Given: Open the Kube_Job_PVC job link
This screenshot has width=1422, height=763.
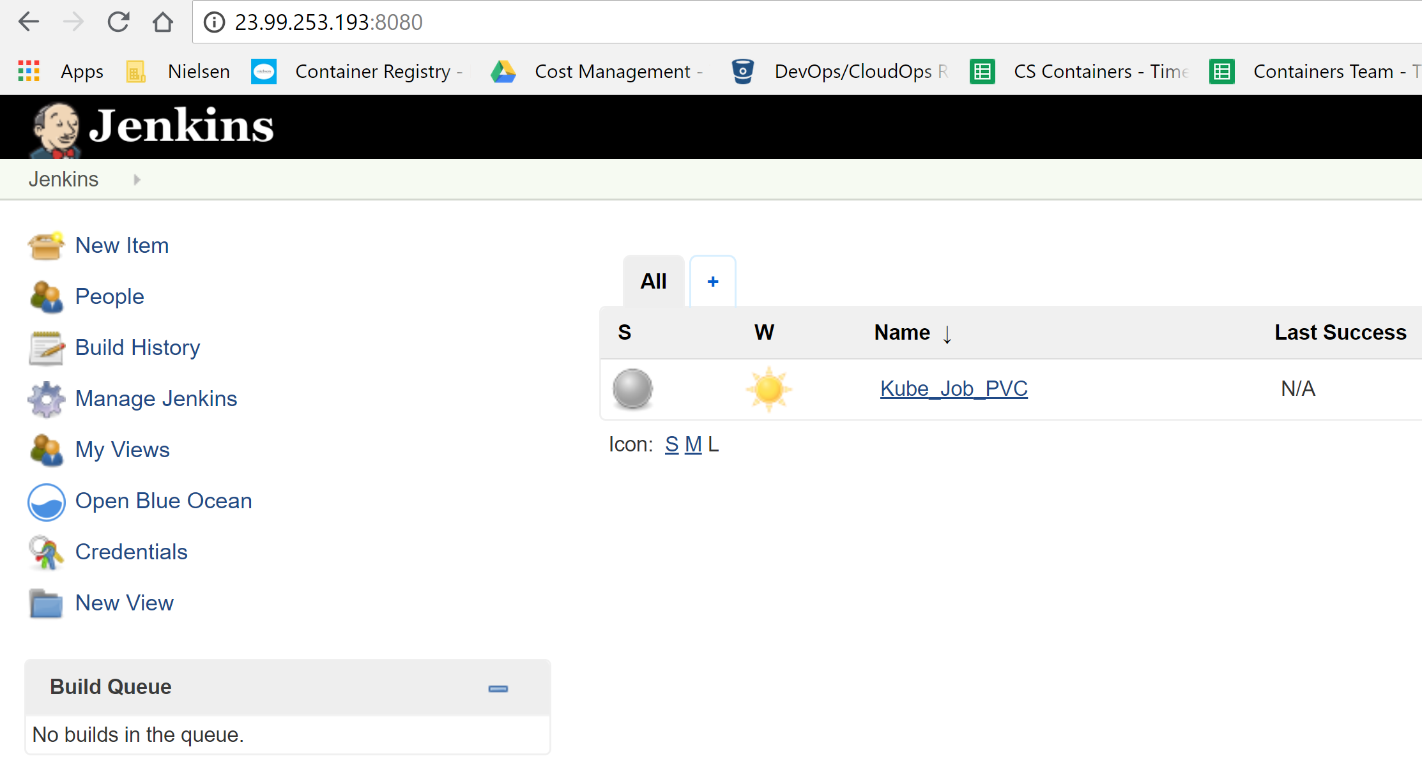Looking at the screenshot, I should coord(953,389).
